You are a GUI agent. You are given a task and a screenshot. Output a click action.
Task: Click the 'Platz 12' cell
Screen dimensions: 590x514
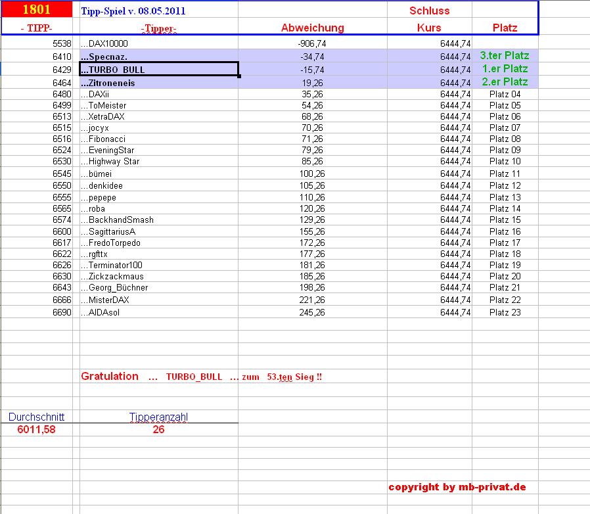505,185
